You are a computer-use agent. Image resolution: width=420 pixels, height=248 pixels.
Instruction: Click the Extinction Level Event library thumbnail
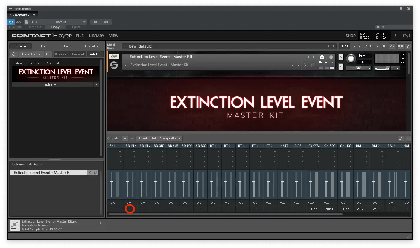pos(55,74)
